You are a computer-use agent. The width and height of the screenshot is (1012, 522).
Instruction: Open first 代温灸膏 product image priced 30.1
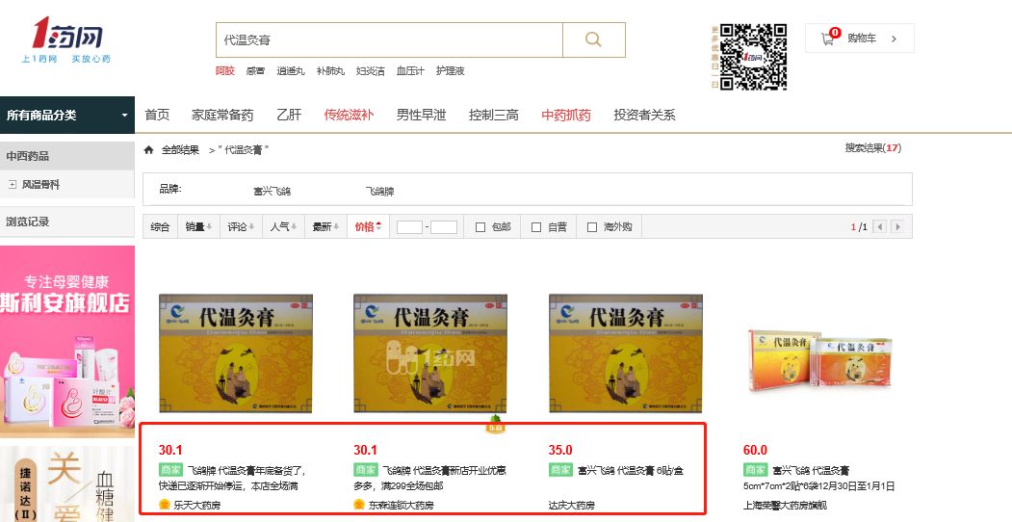pos(236,353)
